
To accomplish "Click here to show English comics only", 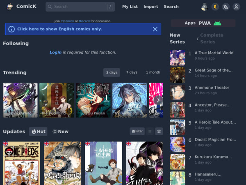I will pyautogui.click(x=59, y=29).
